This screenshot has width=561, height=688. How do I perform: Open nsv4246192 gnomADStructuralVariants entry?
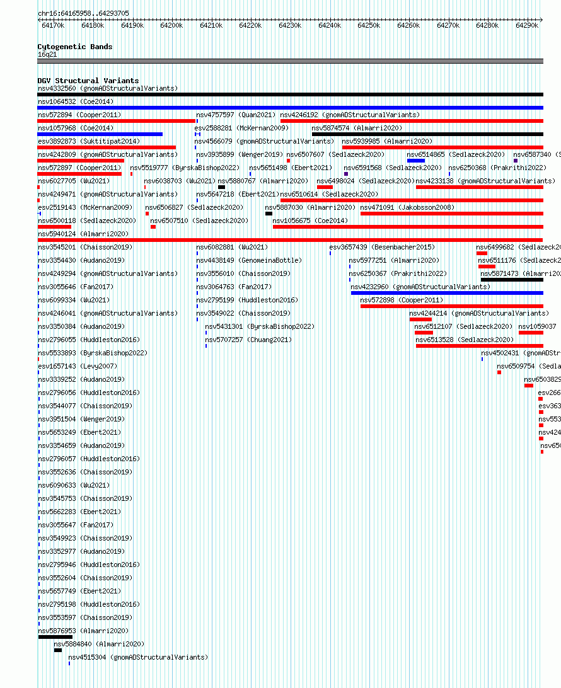(350, 115)
